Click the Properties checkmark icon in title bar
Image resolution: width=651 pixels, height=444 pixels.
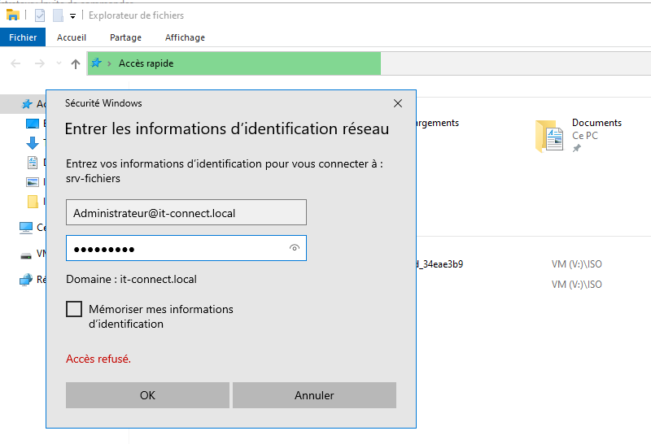click(x=40, y=15)
